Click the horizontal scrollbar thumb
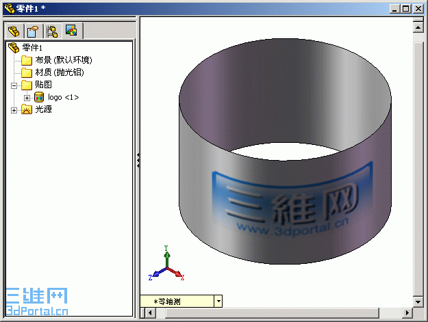428x322 pixels. point(272,312)
